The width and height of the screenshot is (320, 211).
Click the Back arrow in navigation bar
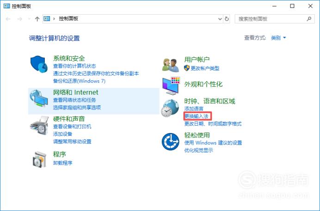(8, 19)
